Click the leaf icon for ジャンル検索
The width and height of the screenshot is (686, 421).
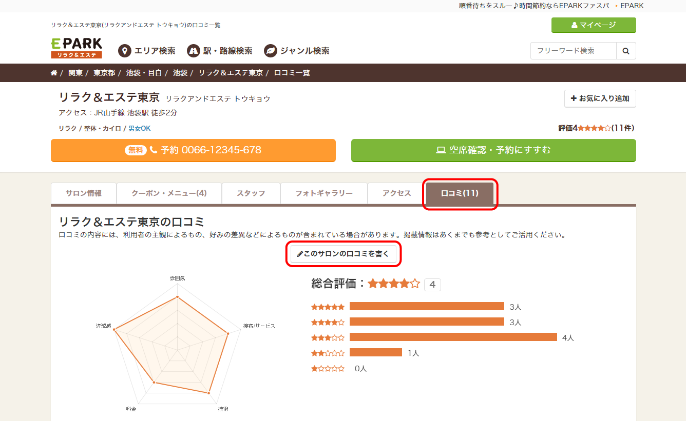[x=270, y=51]
